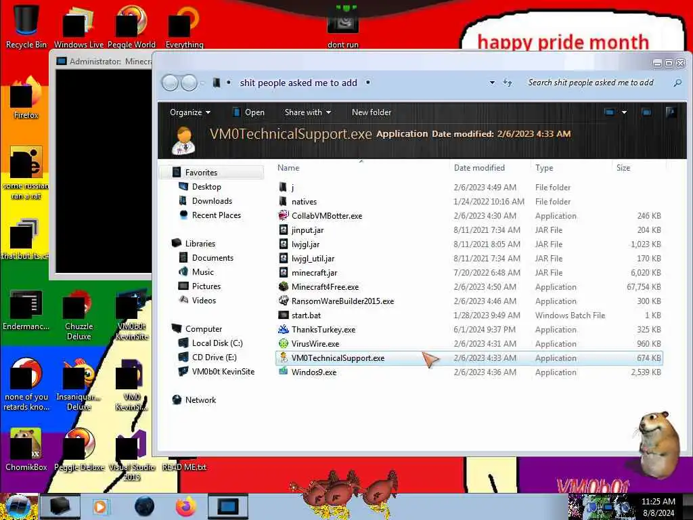Open the Firefox taskbar icon
The height and width of the screenshot is (520, 693).
(x=186, y=506)
